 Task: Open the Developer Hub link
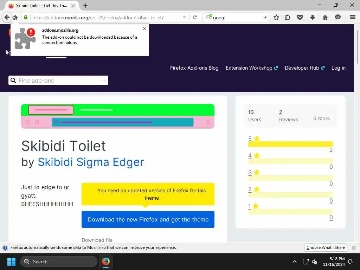[x=305, y=68]
